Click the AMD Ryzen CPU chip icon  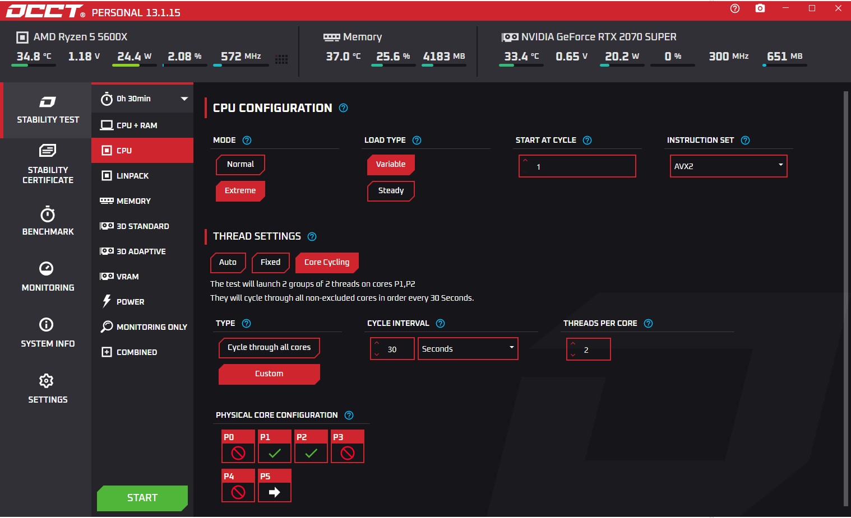[22, 38]
